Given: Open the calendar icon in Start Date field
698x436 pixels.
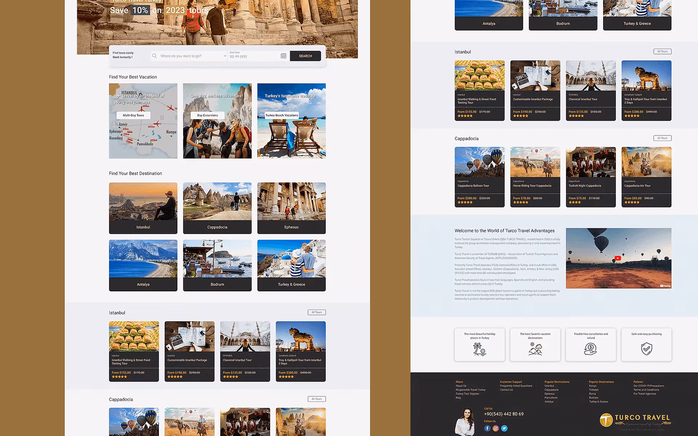Looking at the screenshot, I should click(x=284, y=56).
